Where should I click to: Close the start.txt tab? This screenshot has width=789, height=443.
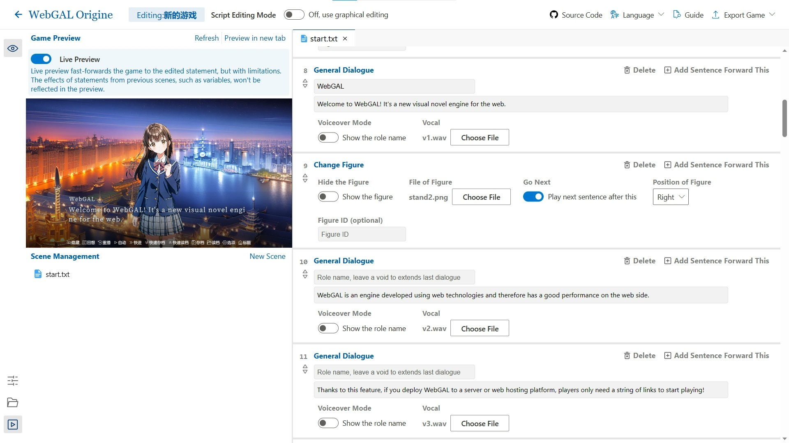[x=345, y=39]
